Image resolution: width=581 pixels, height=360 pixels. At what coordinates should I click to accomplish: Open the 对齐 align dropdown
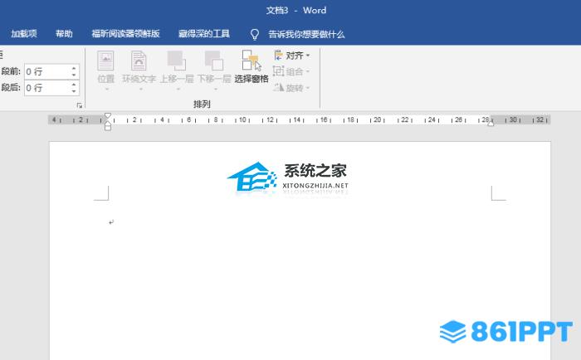291,56
